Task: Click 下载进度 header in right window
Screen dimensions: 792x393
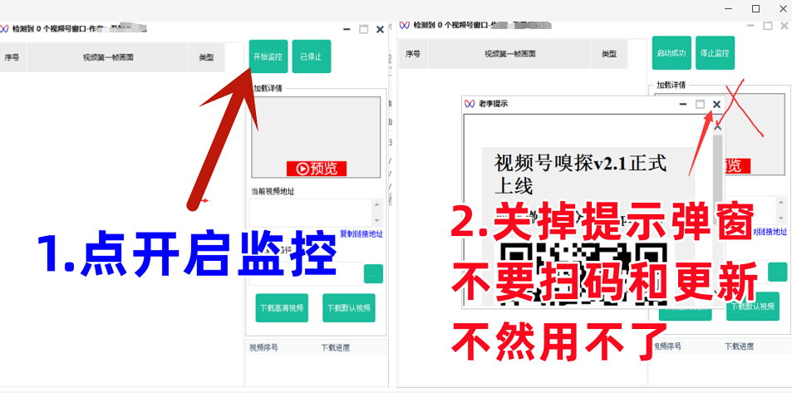Action: tap(740, 346)
